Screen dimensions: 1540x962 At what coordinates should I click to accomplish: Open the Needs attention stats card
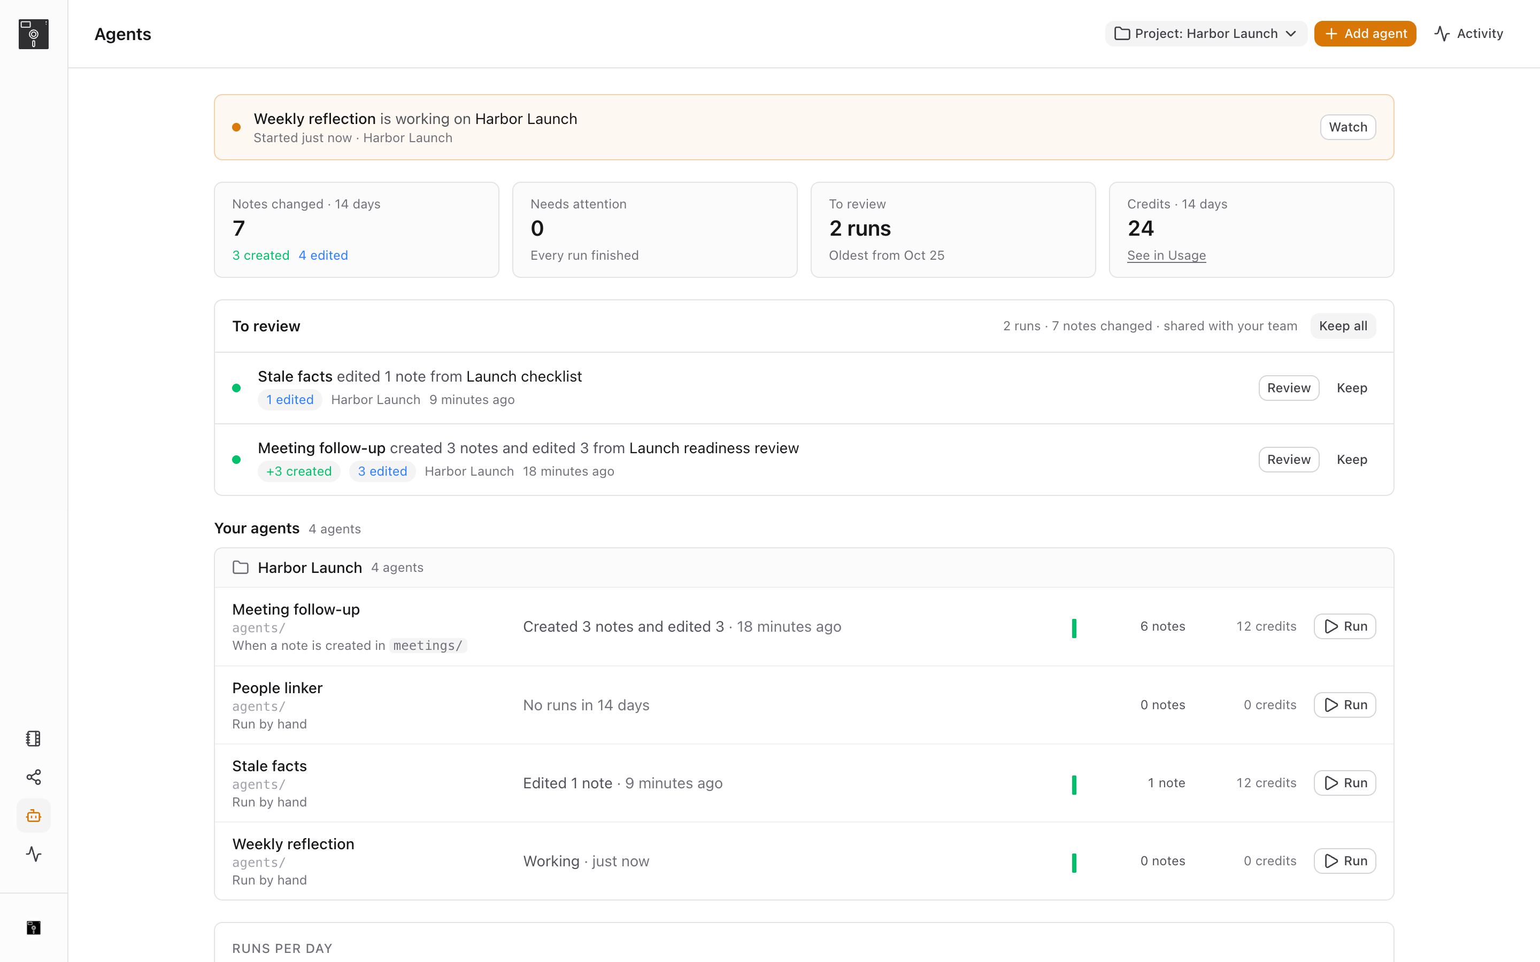click(655, 230)
